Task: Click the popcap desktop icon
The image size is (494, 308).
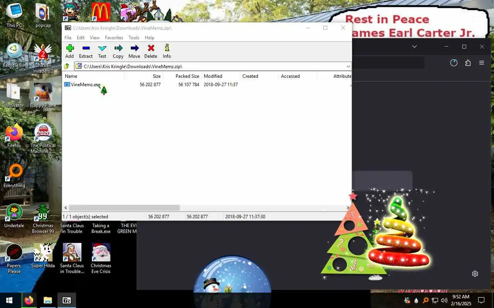Action: [43, 16]
